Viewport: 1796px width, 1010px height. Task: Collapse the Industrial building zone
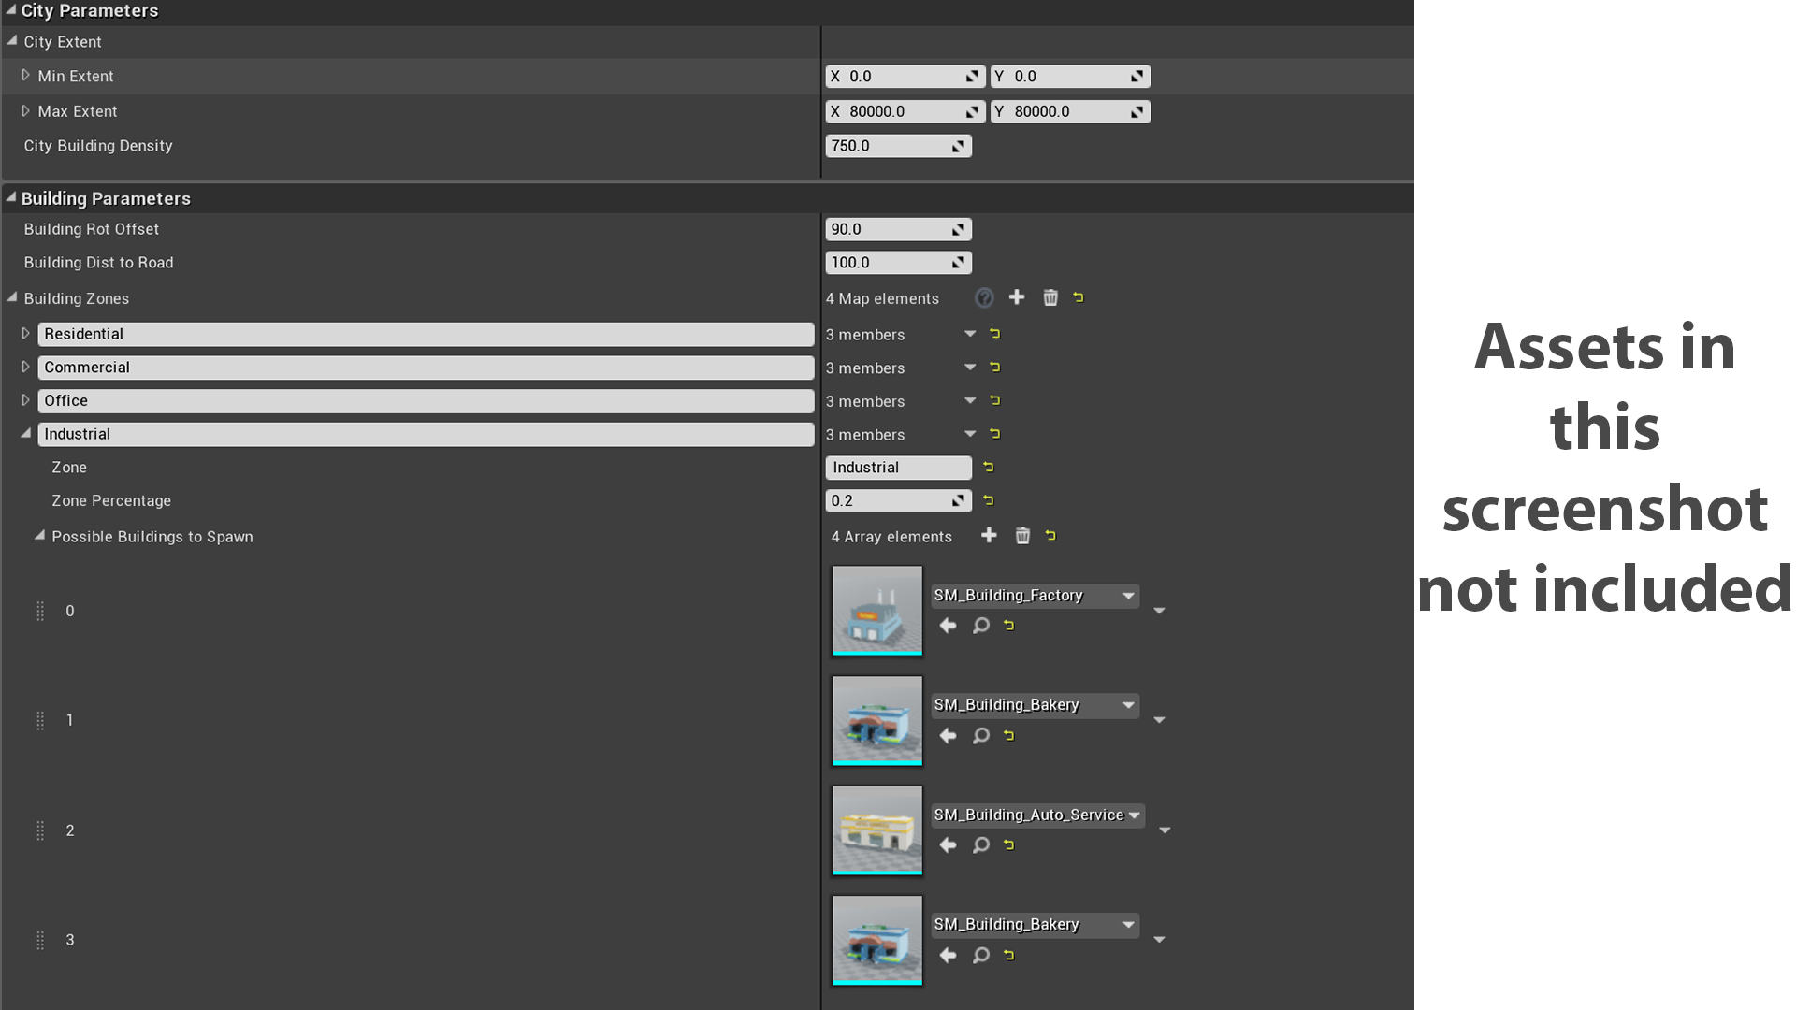25,433
